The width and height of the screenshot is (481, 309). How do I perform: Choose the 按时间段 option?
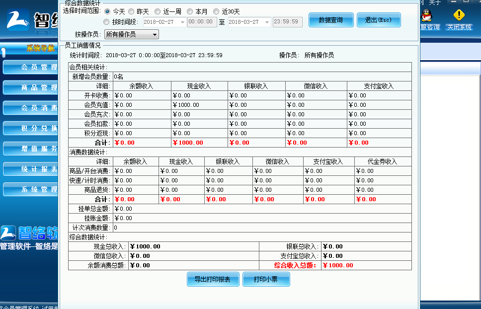(107, 21)
